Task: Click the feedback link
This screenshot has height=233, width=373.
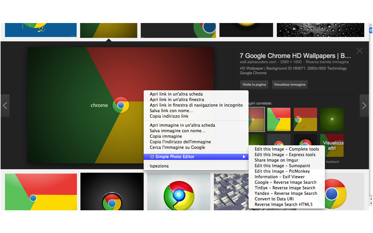Action: (x=332, y=162)
